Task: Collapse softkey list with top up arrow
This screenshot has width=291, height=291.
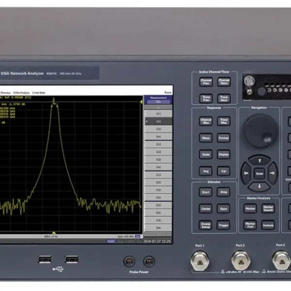Action: point(158,108)
